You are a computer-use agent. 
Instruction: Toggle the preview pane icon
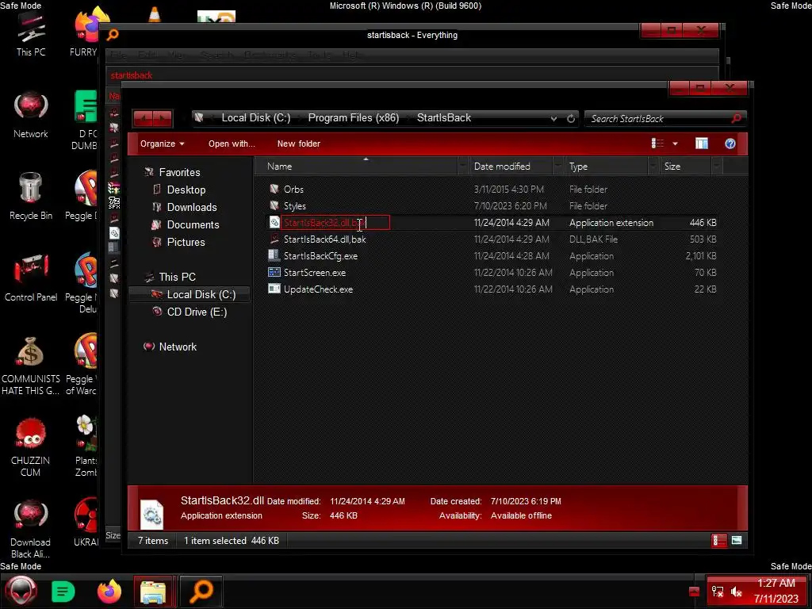[x=701, y=144]
